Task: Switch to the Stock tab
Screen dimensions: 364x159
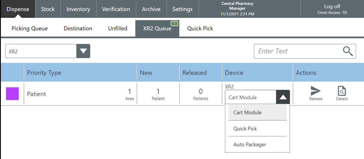Action: [x=48, y=9]
